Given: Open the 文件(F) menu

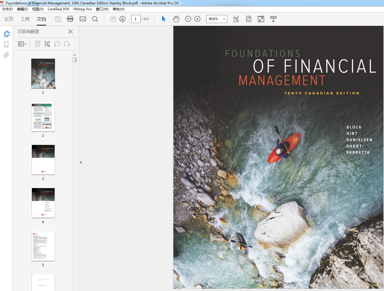Looking at the screenshot, I should coord(7,9).
